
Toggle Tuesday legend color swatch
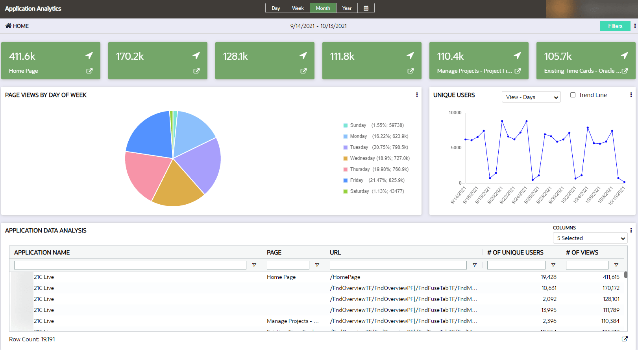tap(346, 147)
